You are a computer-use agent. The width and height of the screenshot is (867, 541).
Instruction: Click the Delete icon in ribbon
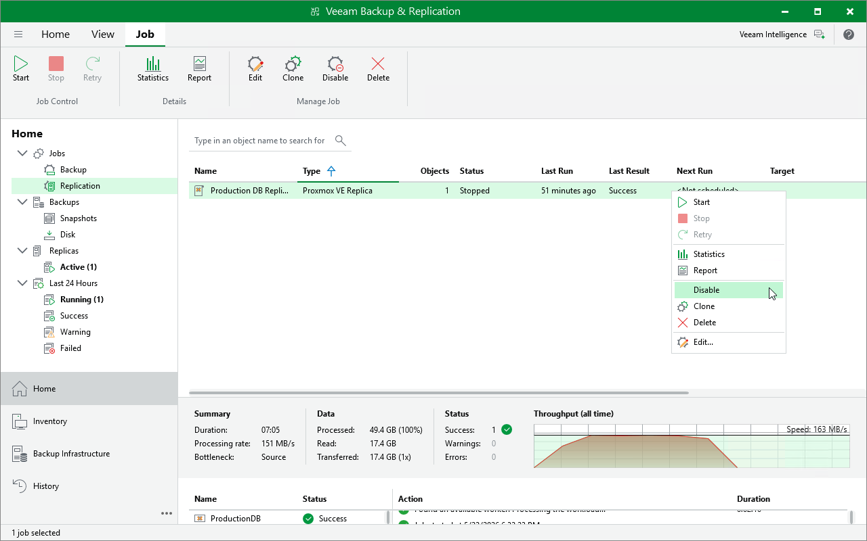pyautogui.click(x=378, y=69)
